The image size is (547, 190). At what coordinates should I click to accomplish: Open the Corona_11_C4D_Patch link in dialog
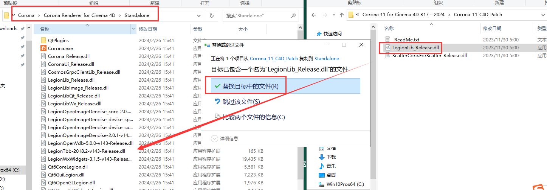tap(274, 59)
